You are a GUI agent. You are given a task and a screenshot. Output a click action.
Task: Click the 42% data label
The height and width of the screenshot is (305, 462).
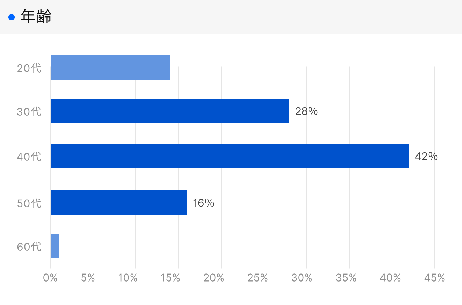[x=426, y=156]
